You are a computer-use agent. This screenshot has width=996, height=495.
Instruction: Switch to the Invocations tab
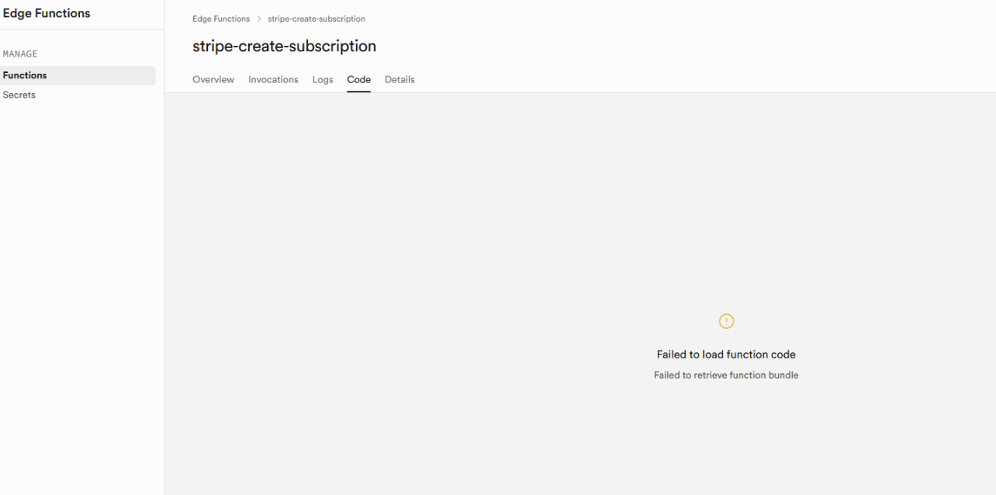pyautogui.click(x=273, y=79)
